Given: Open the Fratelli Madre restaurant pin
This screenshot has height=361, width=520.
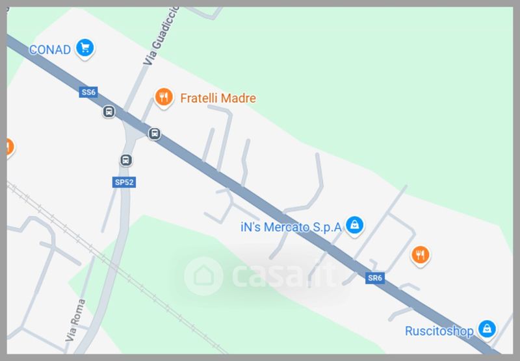Looking at the screenshot, I should (164, 97).
